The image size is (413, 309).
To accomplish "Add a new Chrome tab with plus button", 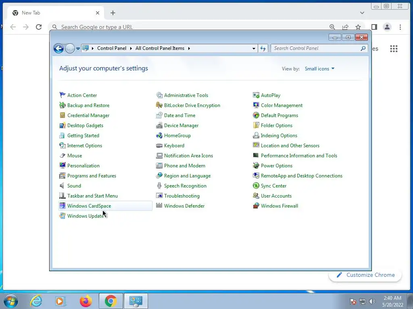I will (113, 13).
